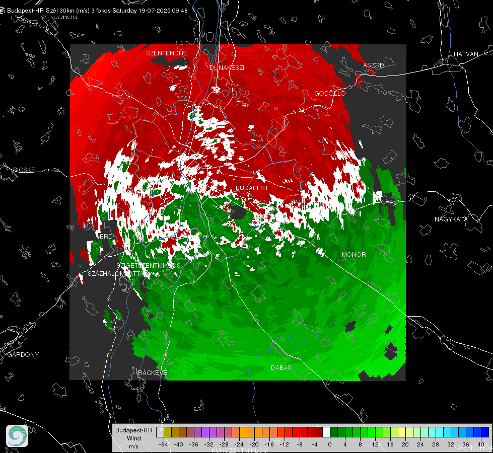Screen dimensions: 493x453
Task: Click the ASZÓD city label
Action: [374, 65]
